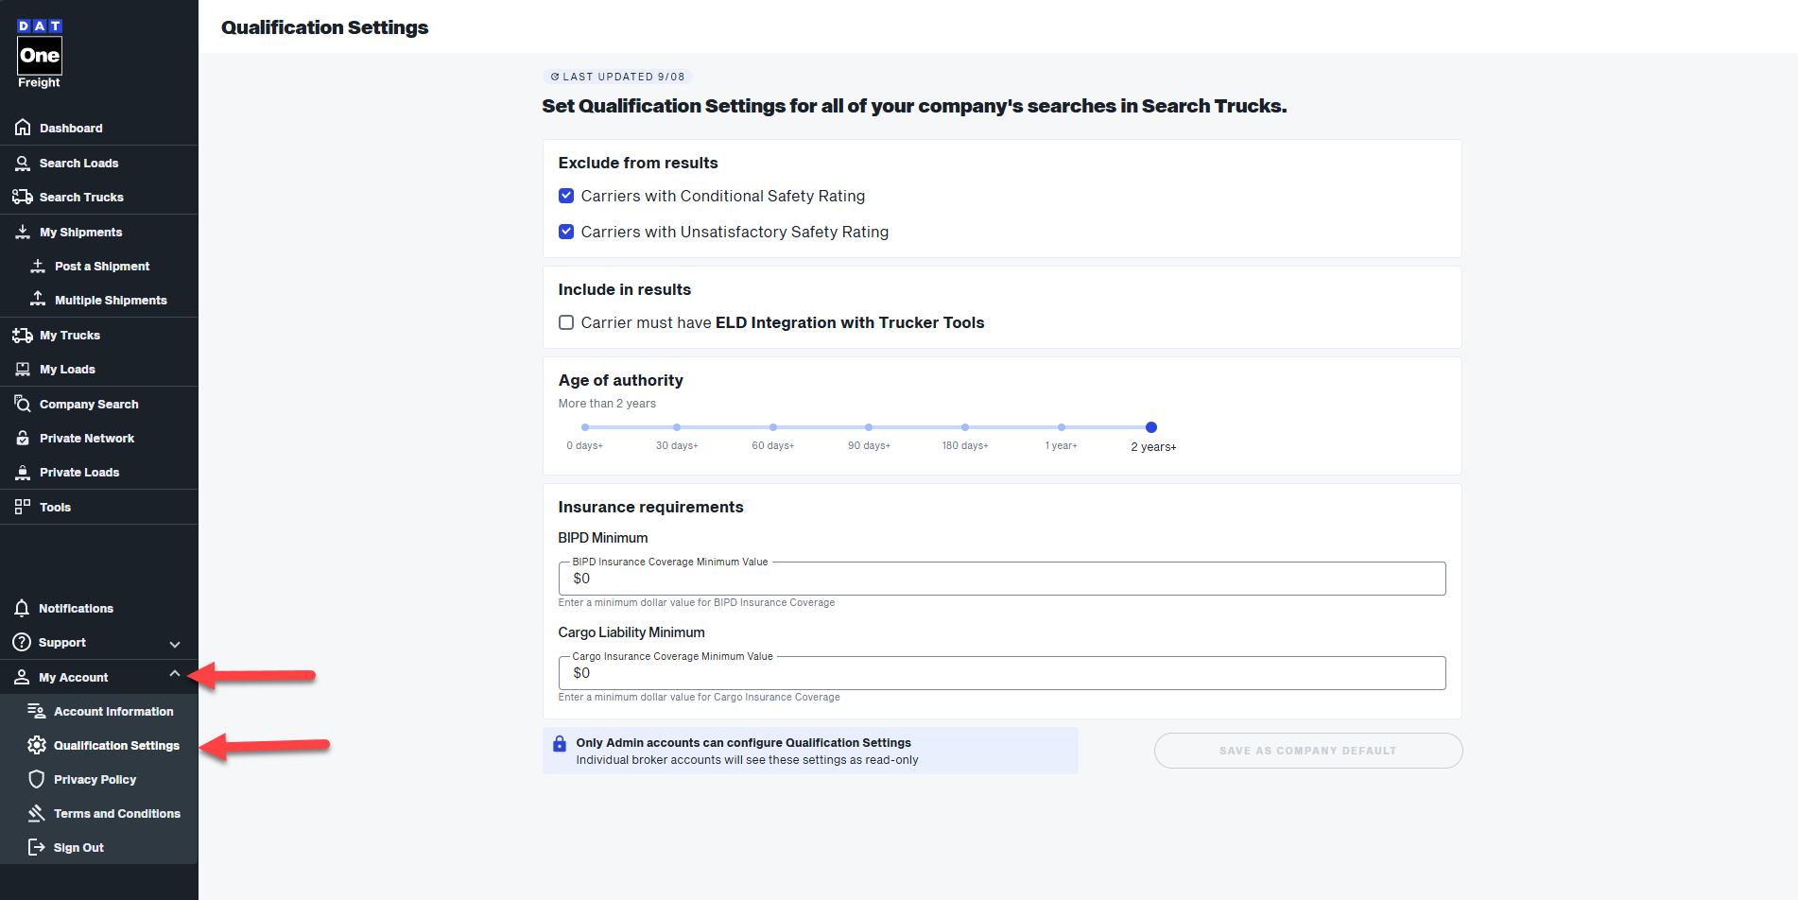Click the Search Trucks truck icon
The image size is (1798, 900).
[x=23, y=197]
